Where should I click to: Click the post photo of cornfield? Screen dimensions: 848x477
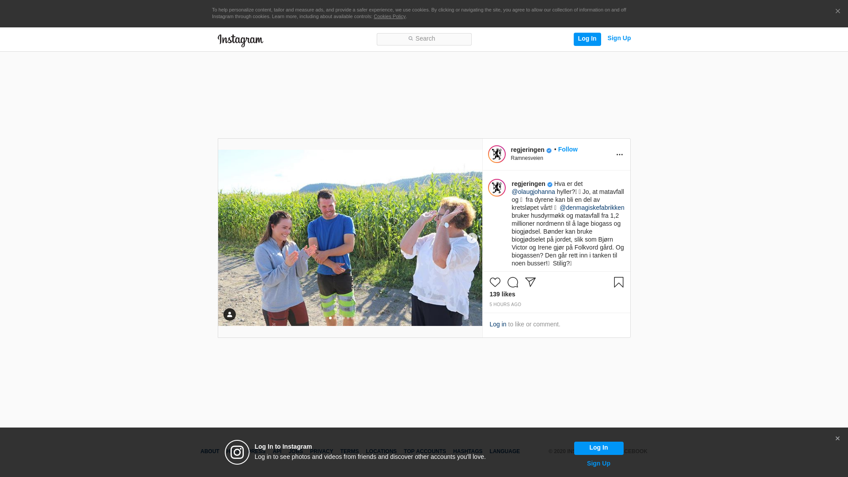(350, 238)
